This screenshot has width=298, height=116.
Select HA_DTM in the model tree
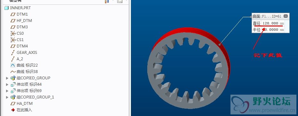25,104
